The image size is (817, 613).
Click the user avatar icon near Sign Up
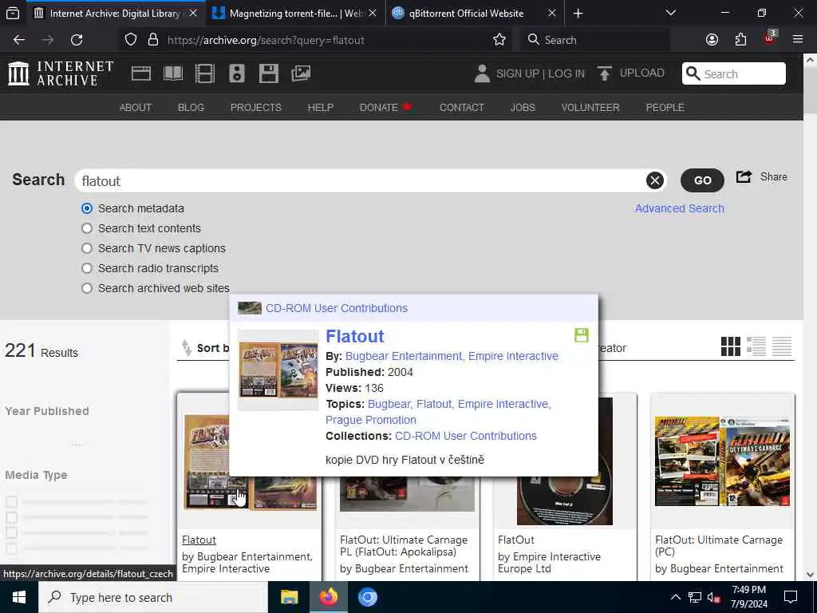[482, 73]
